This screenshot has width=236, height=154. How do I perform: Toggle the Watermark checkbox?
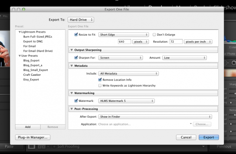click(x=76, y=101)
